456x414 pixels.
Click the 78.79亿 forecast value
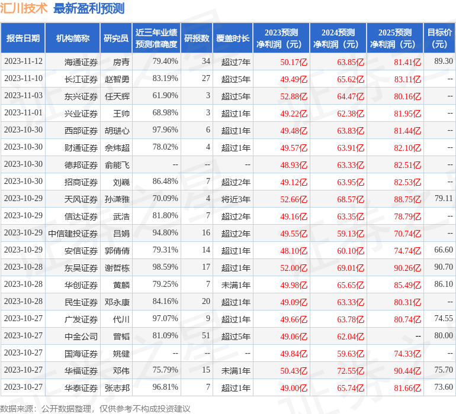coord(407,216)
